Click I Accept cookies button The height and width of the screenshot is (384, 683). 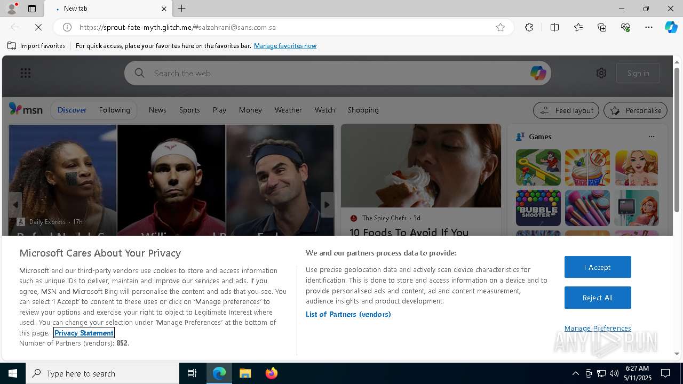[598, 267]
